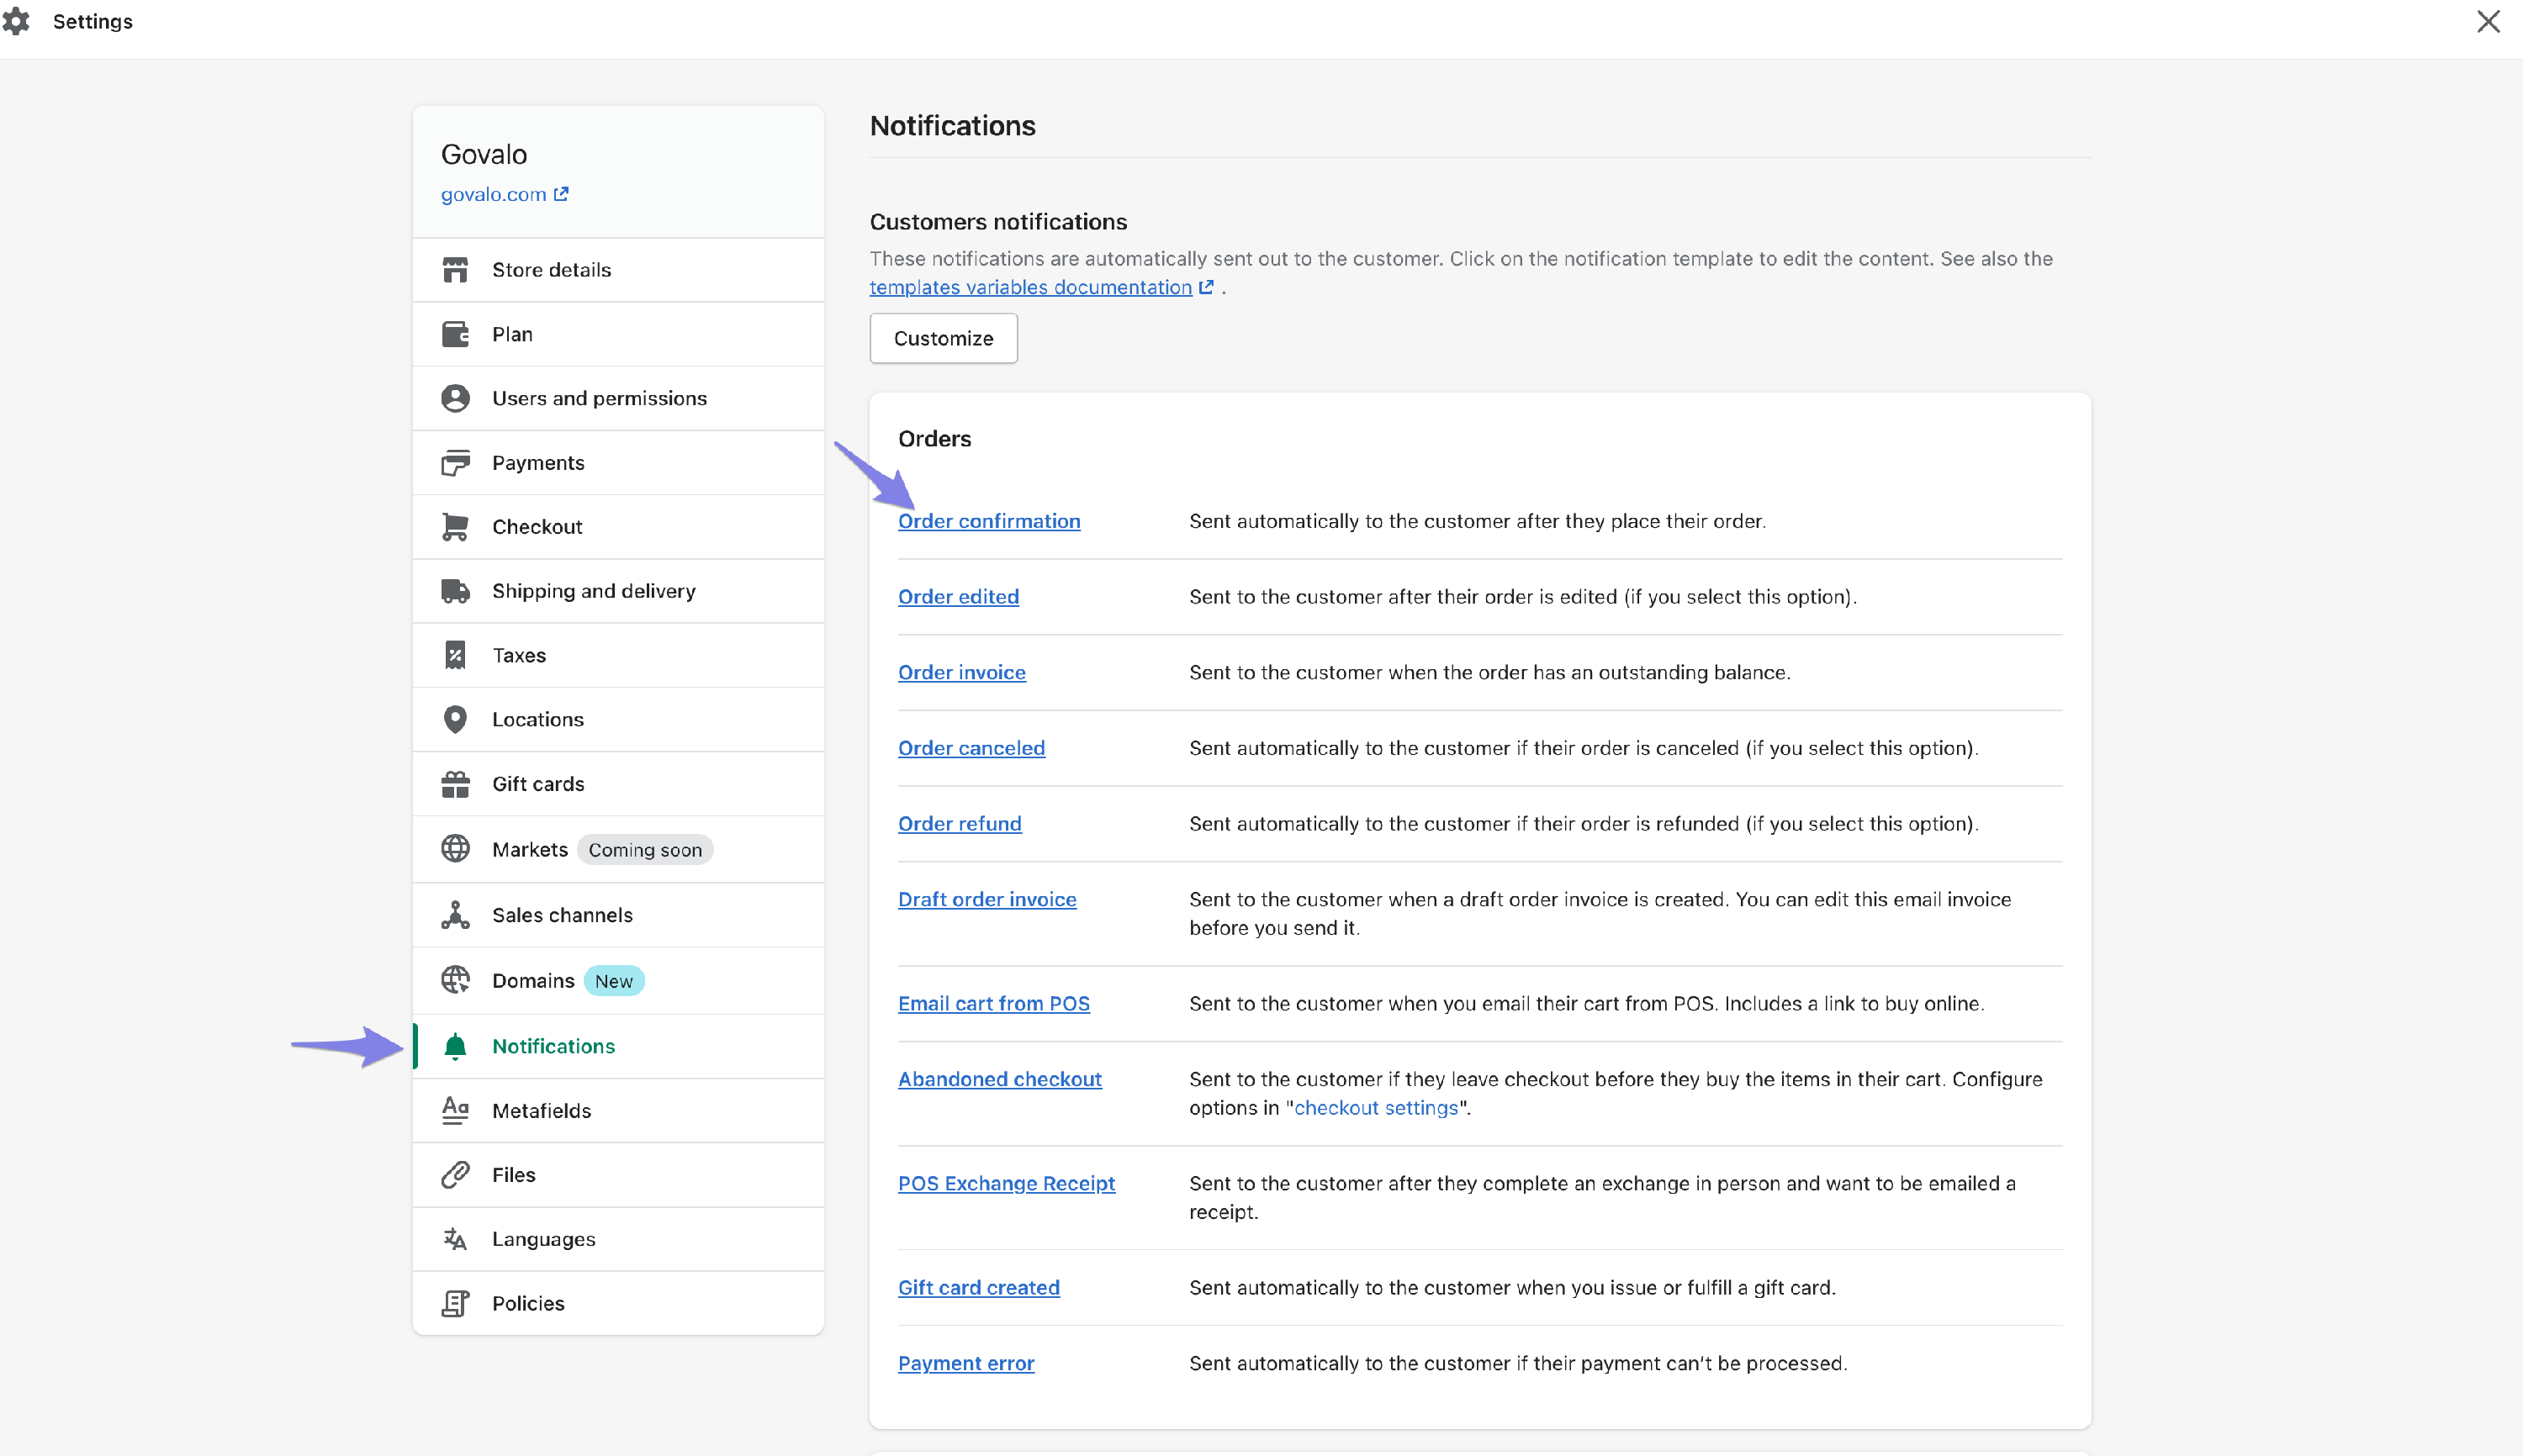Go to the Taxes settings page
Image resolution: width=2523 pixels, height=1456 pixels.
518,655
